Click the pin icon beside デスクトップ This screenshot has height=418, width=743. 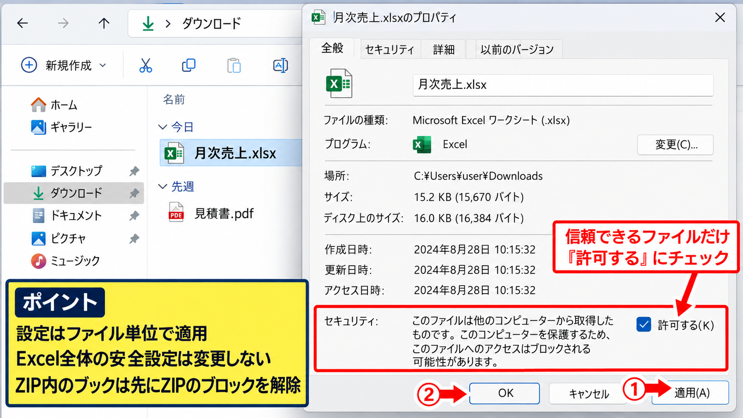click(134, 171)
